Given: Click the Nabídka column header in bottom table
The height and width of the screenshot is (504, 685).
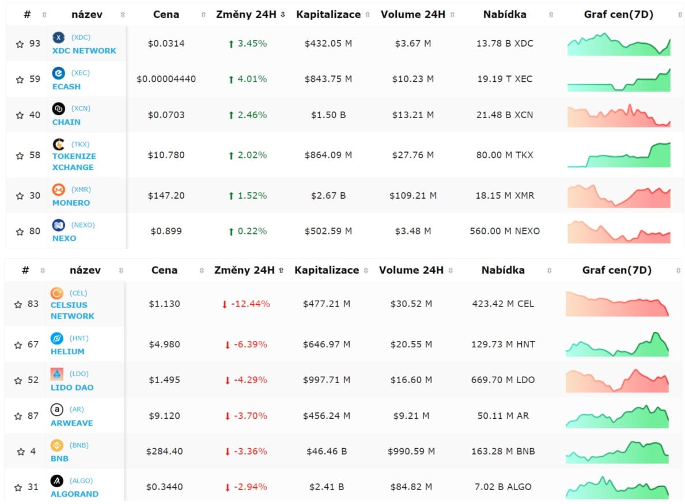Looking at the screenshot, I should 504,270.
